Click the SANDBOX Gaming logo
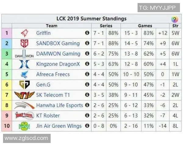 (x=24, y=43)
